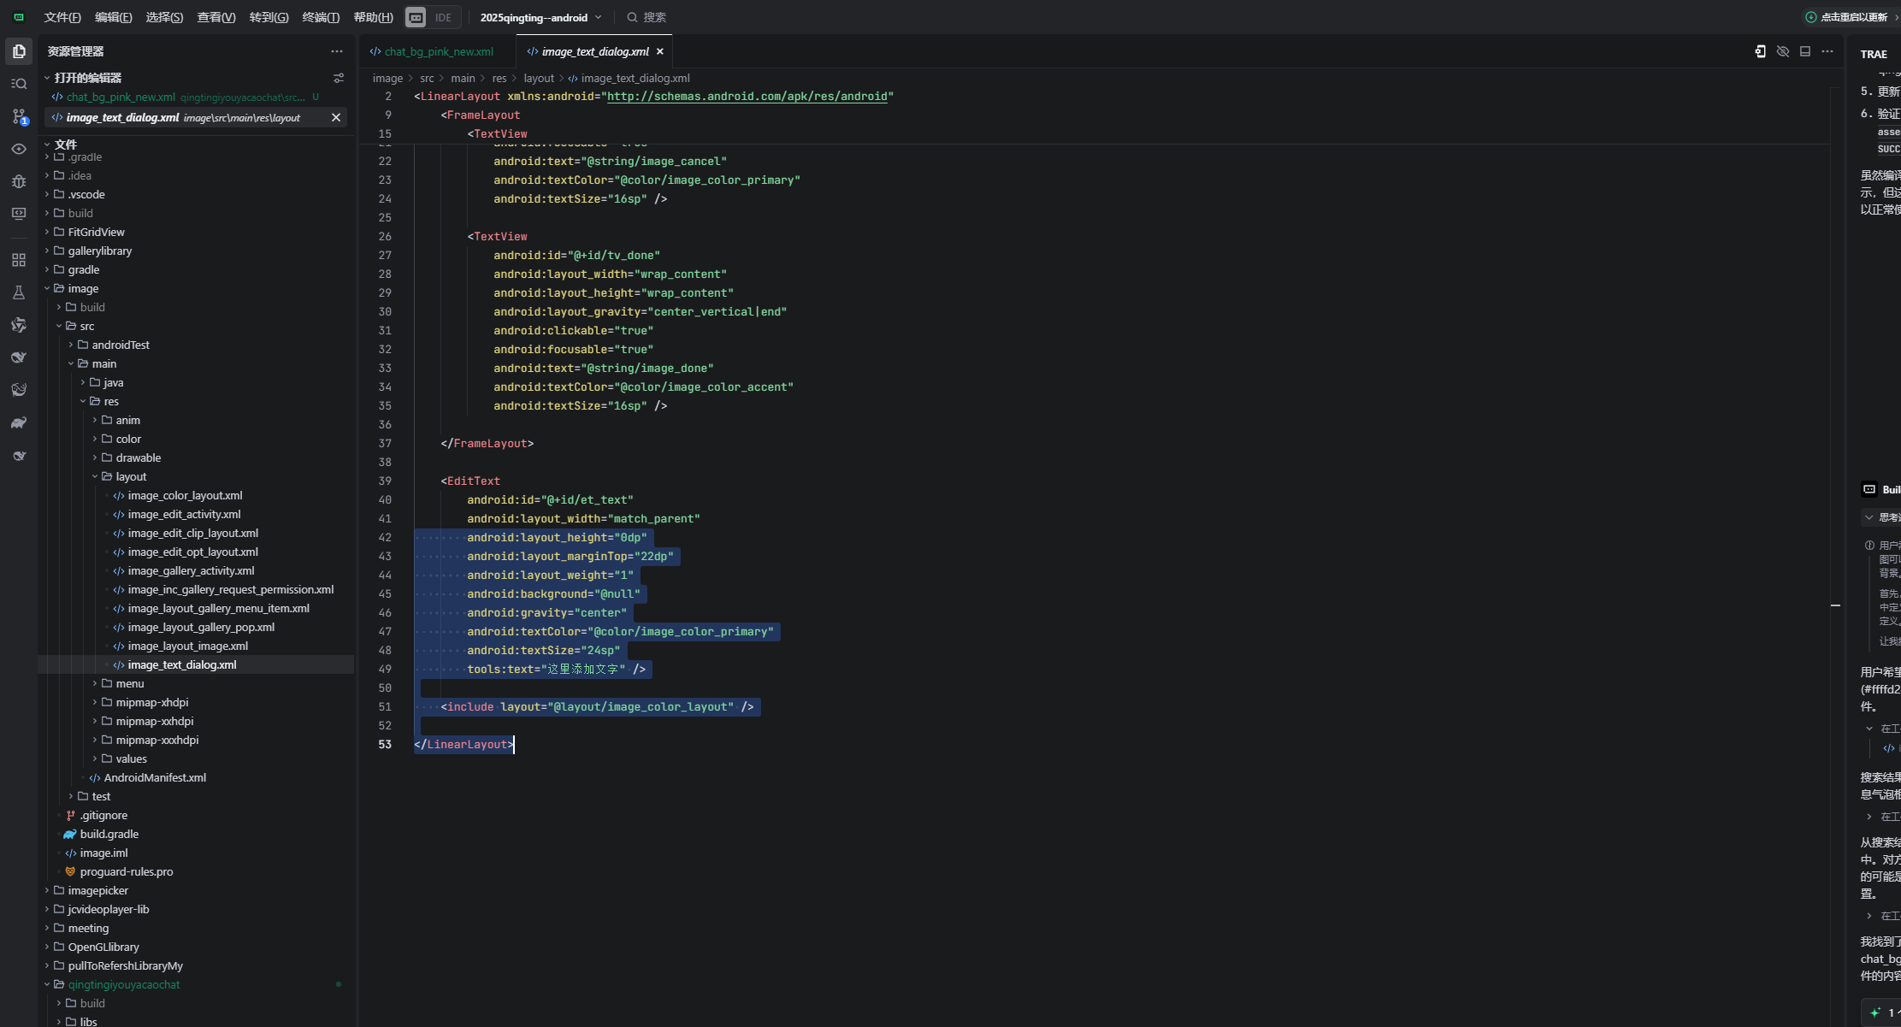Open the 查看(V) menu
Viewport: 1901px width, 1027px height.
coord(216,17)
